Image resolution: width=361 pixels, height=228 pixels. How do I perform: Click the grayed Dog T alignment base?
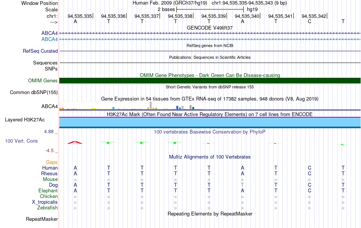(242, 185)
